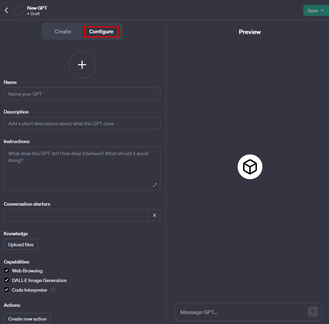Image resolution: width=329 pixels, height=324 pixels.
Task: Focus the Name your GPT field
Action: [x=82, y=94]
